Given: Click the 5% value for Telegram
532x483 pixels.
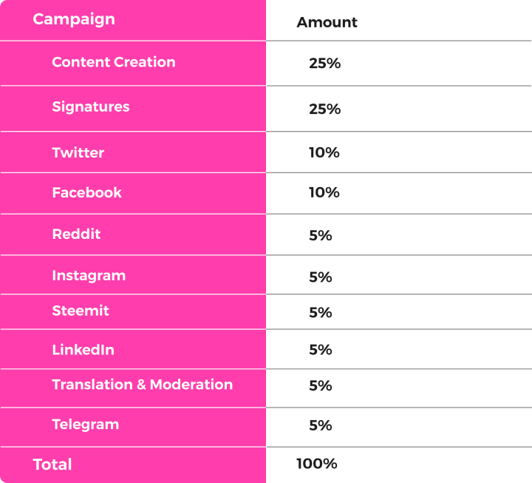Looking at the screenshot, I should point(320,425).
